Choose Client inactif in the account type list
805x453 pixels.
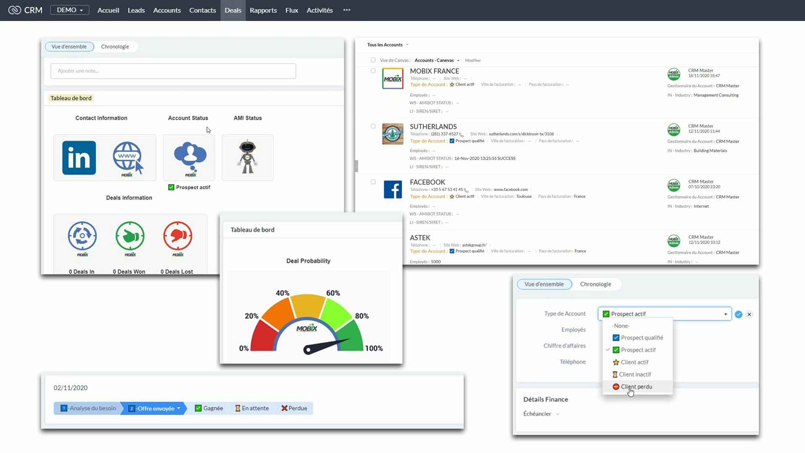638,375
